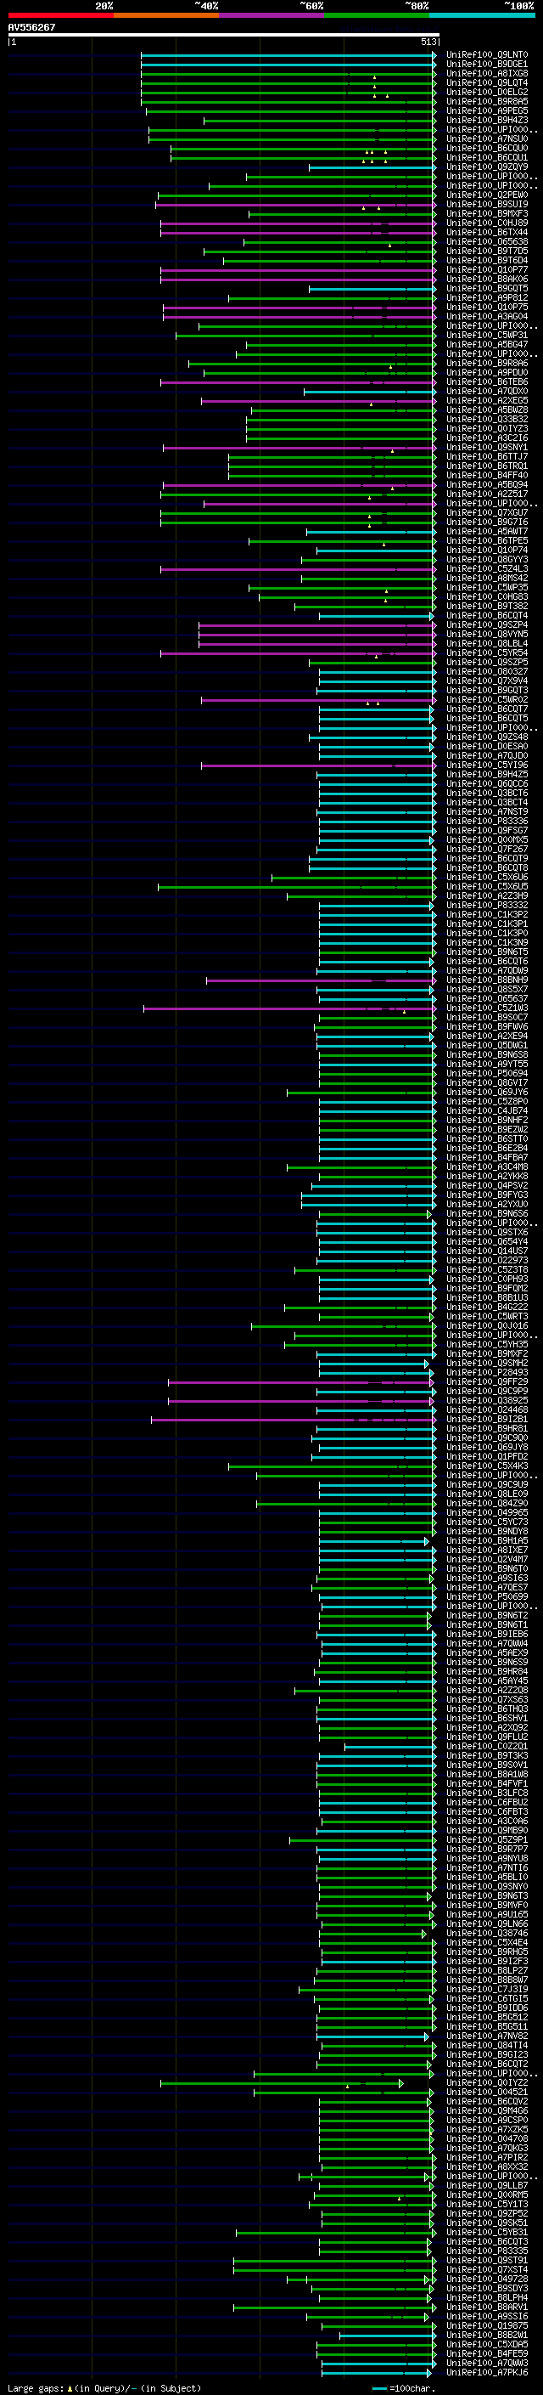Screen dimensions: 543x2395
Task: Click the purple ~60% identity color bar
Action: coord(272,15)
